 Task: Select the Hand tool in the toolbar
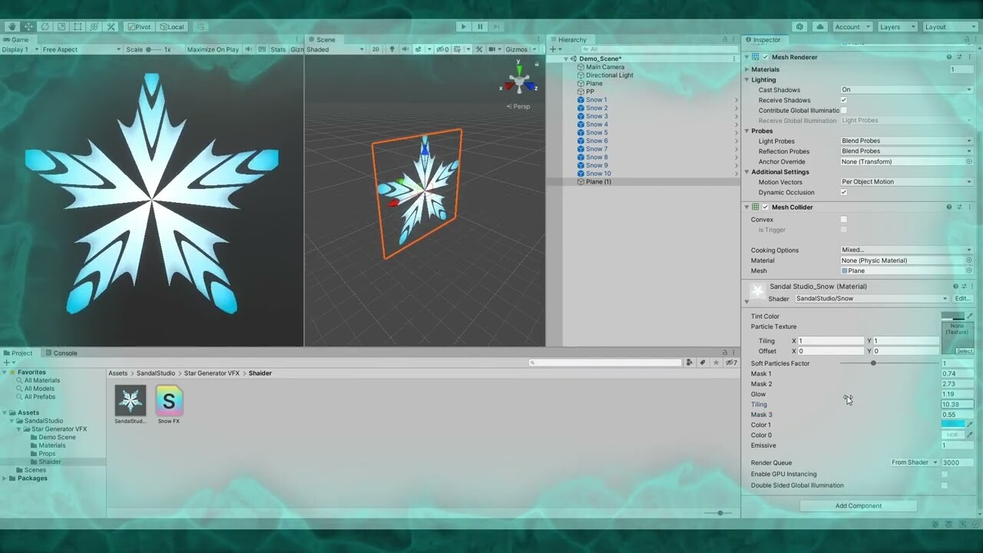[12, 26]
